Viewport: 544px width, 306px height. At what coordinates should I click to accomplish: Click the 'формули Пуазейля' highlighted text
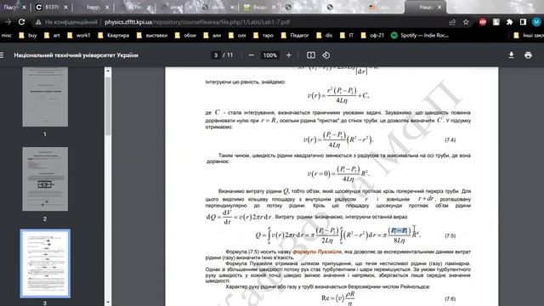[x=317, y=252]
